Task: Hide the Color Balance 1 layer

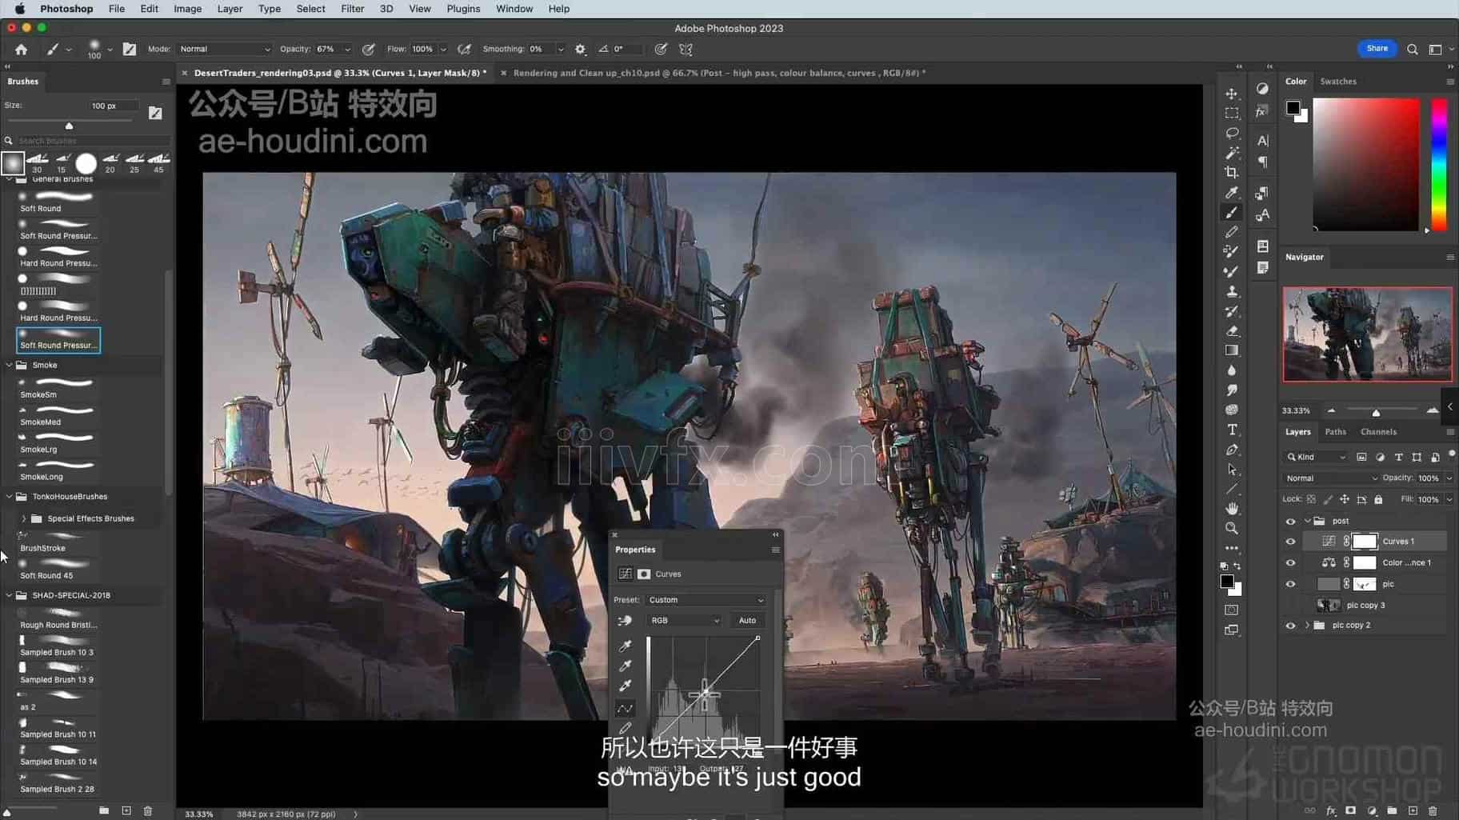Action: [x=1290, y=562]
